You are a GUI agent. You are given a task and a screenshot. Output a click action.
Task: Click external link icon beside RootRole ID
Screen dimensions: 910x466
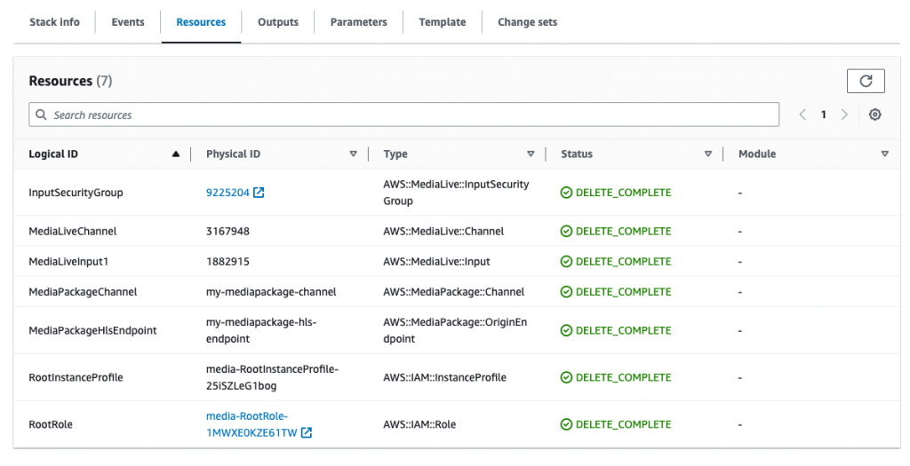(x=307, y=433)
